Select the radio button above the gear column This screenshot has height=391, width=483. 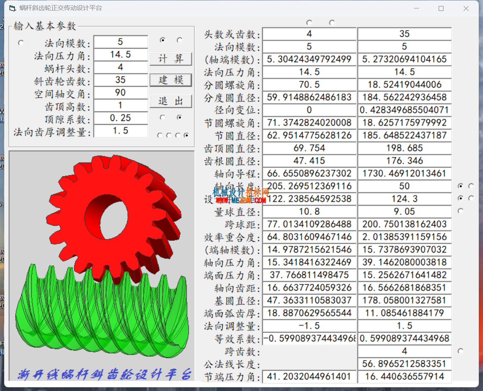point(332,22)
